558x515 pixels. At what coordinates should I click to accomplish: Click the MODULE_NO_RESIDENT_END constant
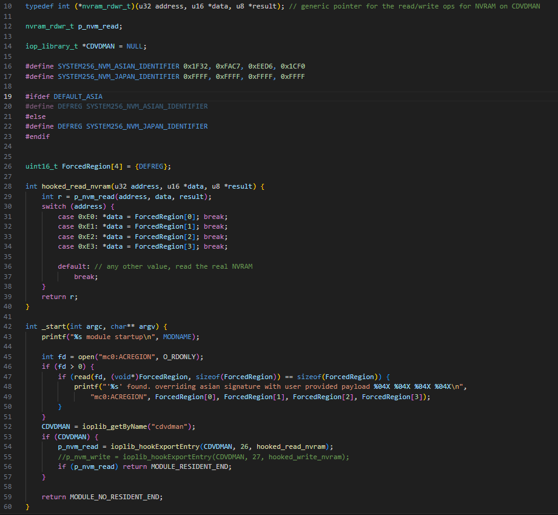click(x=116, y=497)
